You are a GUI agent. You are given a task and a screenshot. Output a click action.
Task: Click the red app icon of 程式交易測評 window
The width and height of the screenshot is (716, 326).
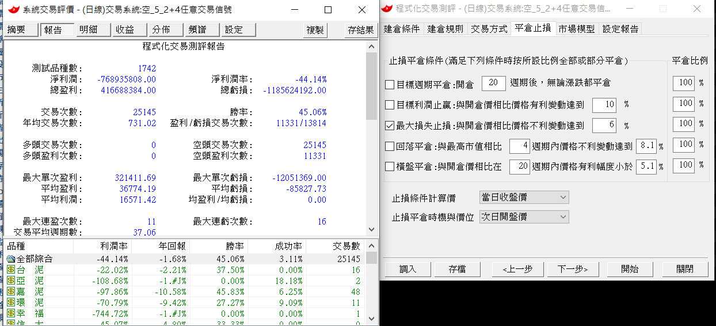point(388,9)
